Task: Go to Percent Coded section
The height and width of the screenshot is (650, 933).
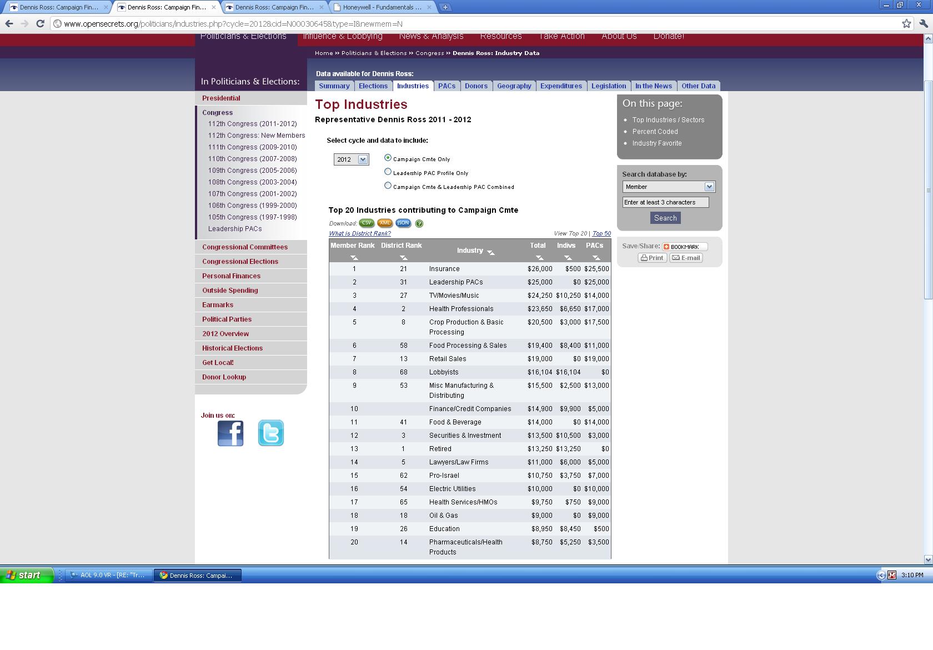Action: [x=655, y=132]
